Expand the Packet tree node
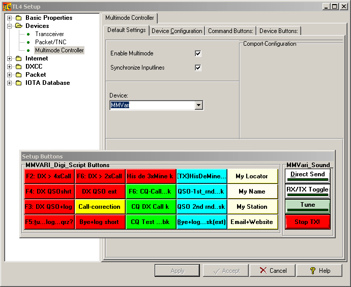The image size is (351, 287). point(9,75)
